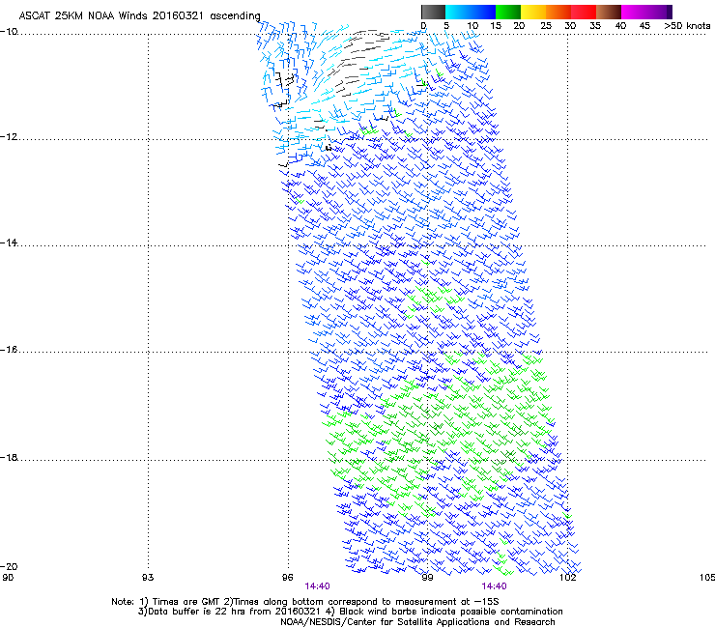This screenshot has width=715, height=628.
Task: Click the note 'Times are GMT' line
Action: (305, 602)
